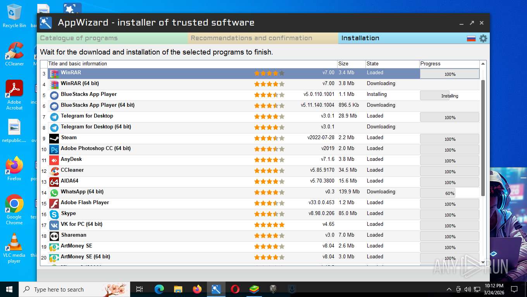Sort list by Progress column header
527x297 pixels.
449,64
